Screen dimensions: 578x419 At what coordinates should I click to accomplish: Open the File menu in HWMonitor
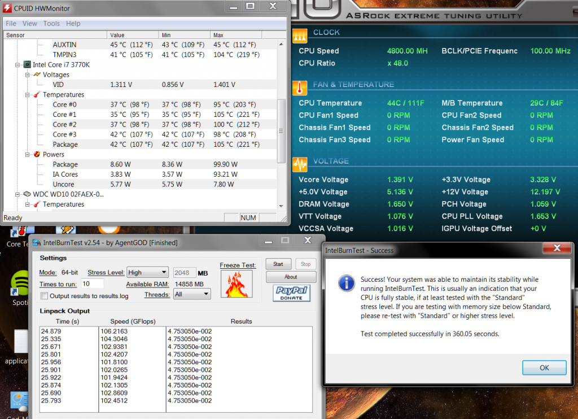[x=11, y=23]
